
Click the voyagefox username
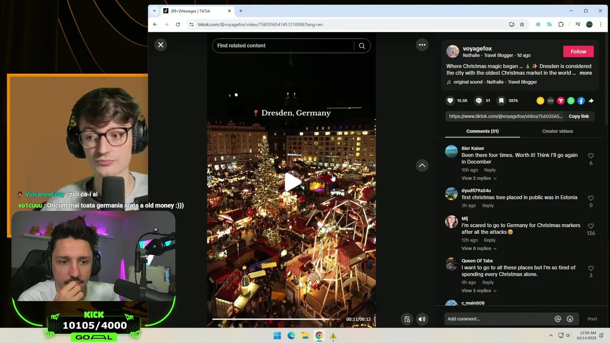[x=477, y=49]
